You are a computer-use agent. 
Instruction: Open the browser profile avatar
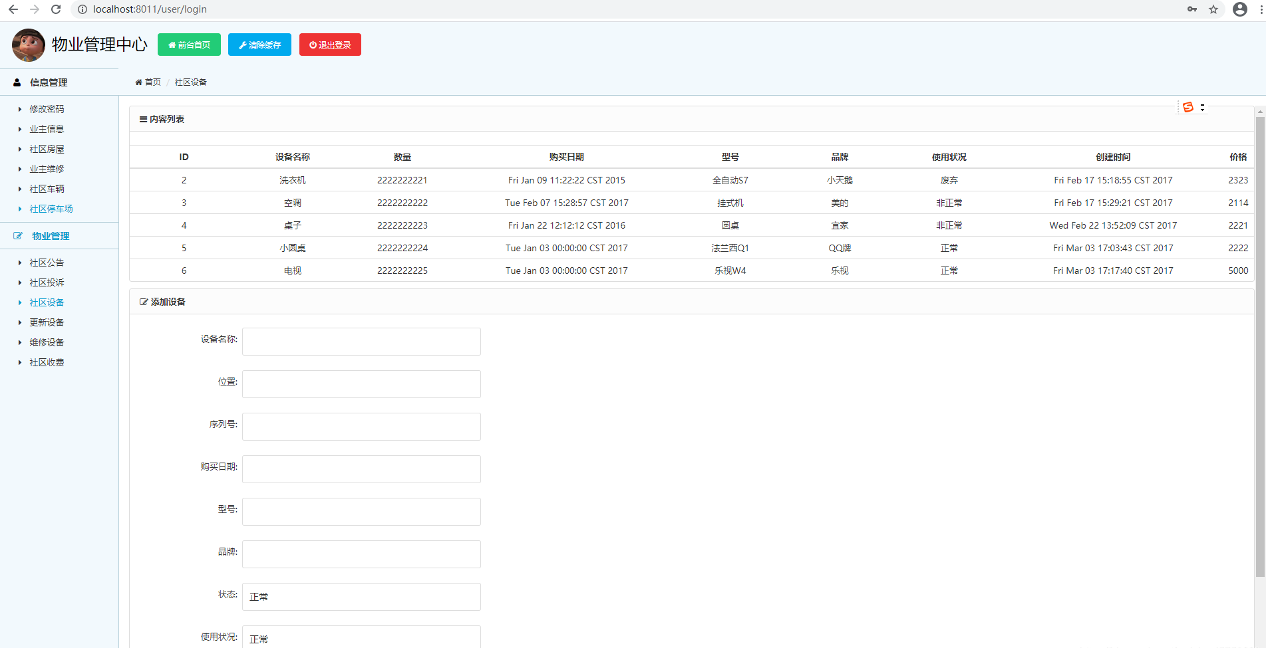tap(1240, 9)
